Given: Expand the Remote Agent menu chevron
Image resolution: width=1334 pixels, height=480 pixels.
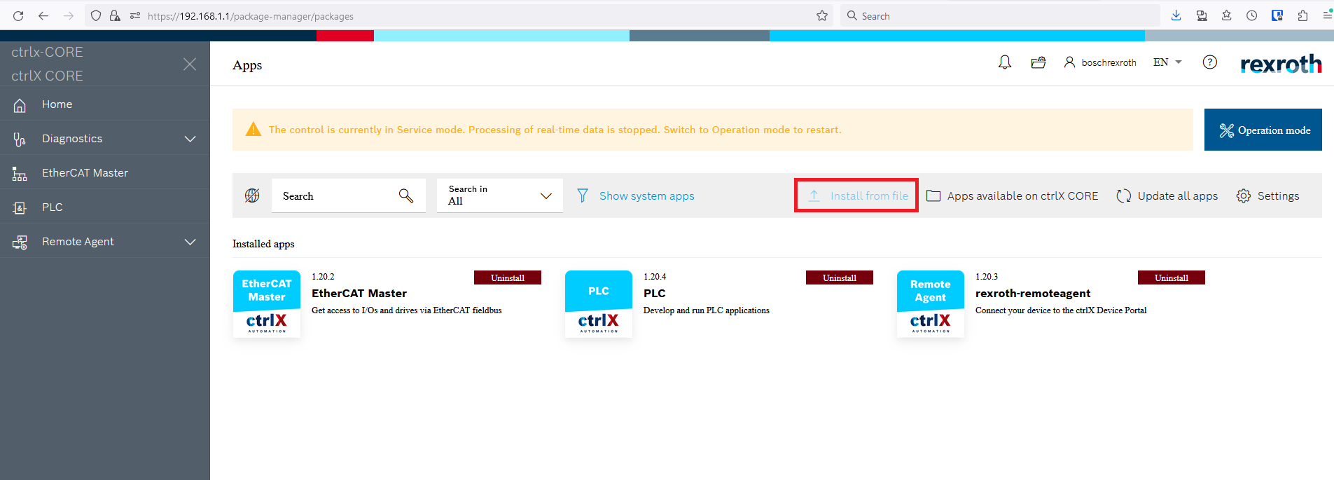Looking at the screenshot, I should tap(190, 242).
